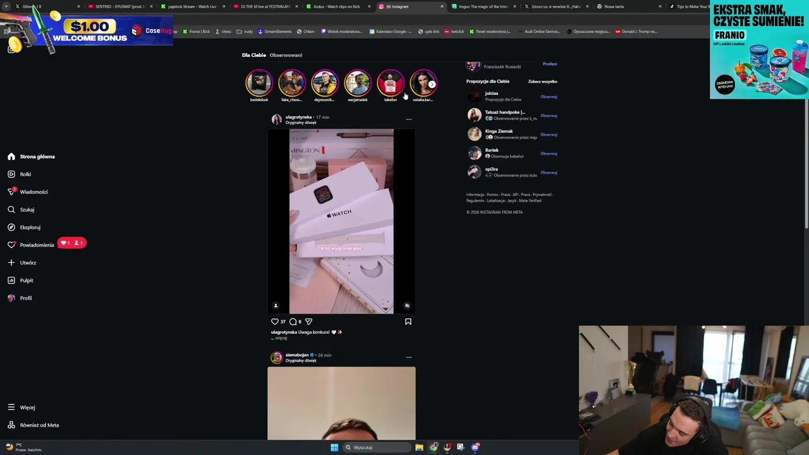Follow xpi3ra with Obserwuj
This screenshot has height=455, width=809.
549,173
